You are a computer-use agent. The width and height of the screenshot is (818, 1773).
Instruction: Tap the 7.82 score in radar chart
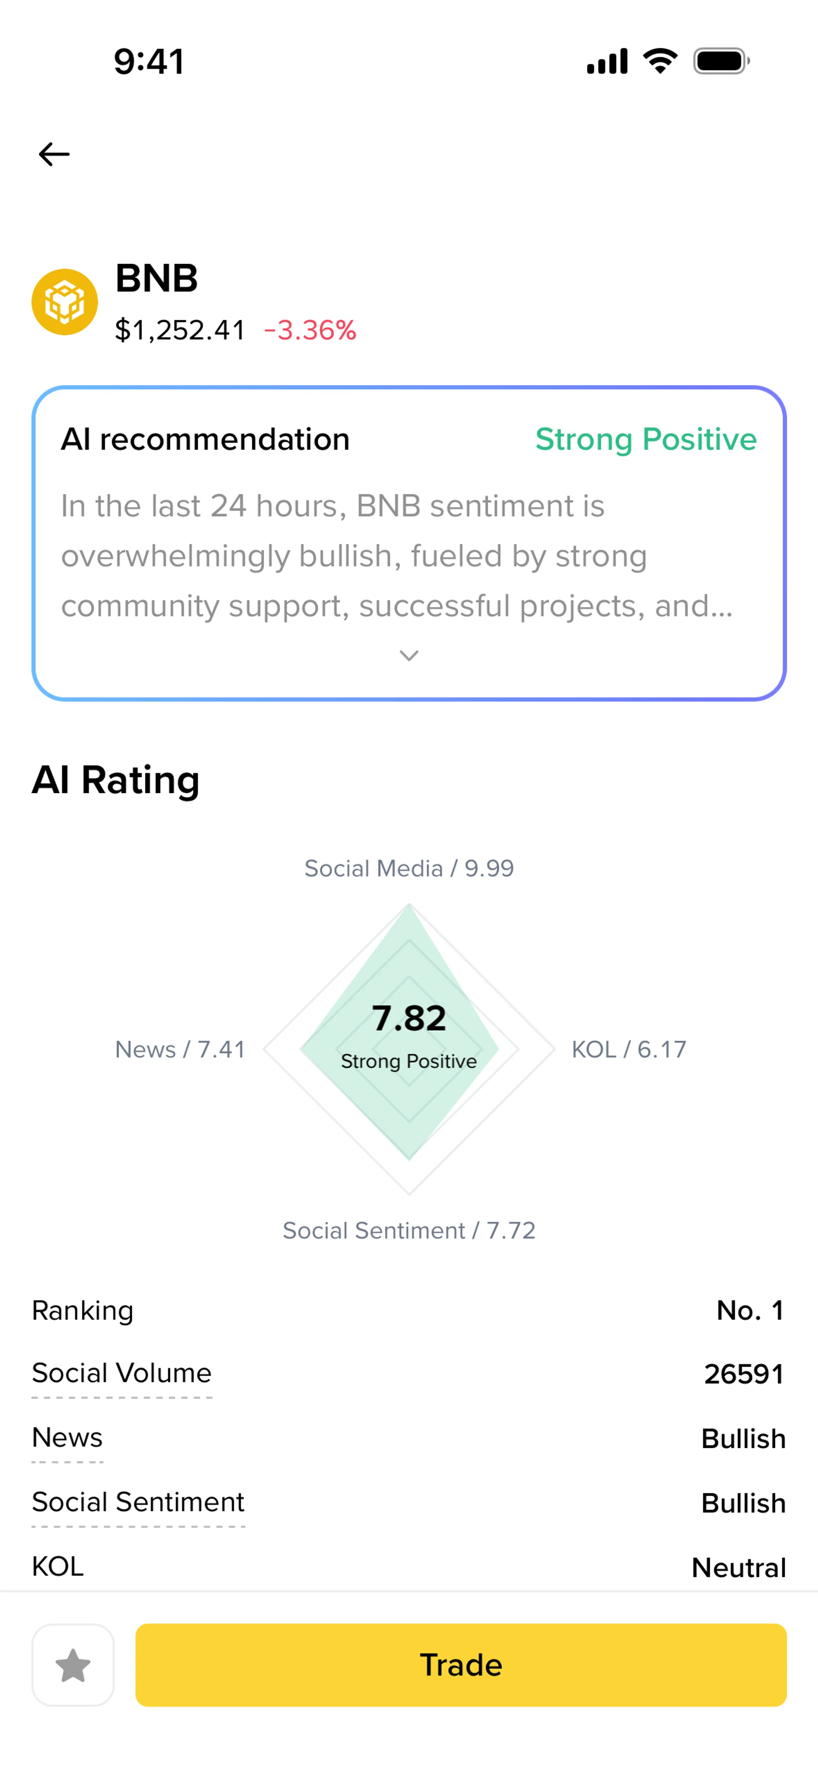[x=409, y=1018]
